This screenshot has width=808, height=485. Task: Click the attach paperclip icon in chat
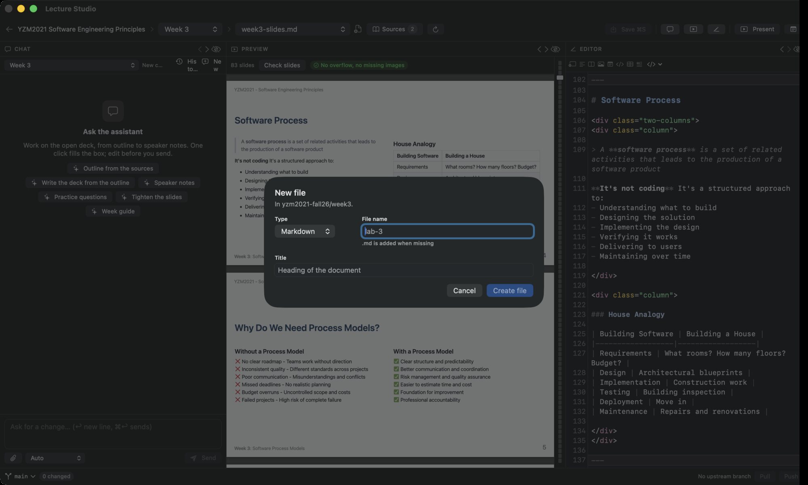[x=13, y=458]
